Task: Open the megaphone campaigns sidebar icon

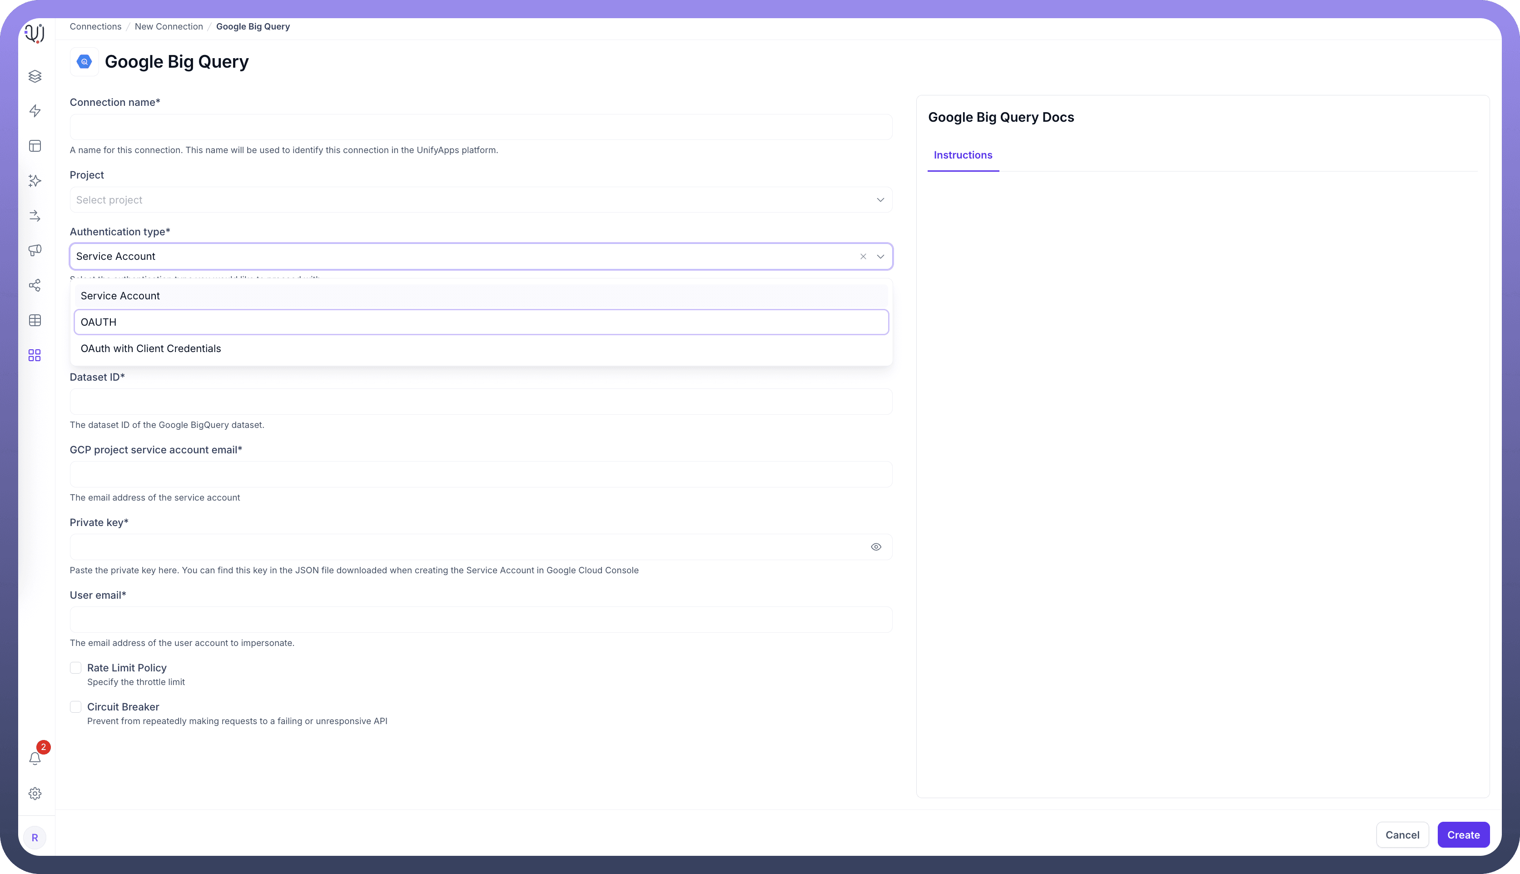Action: click(35, 250)
